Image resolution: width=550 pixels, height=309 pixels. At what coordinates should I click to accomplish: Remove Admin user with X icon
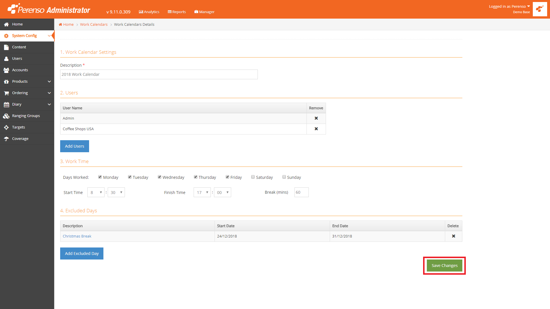[x=316, y=118]
